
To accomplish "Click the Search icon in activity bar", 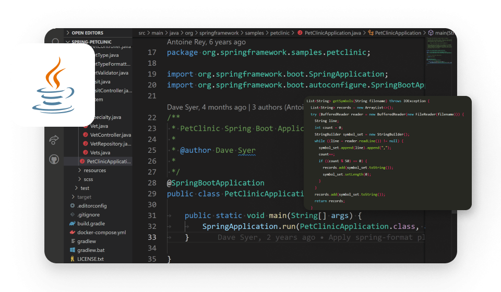I will tap(55, 41).
